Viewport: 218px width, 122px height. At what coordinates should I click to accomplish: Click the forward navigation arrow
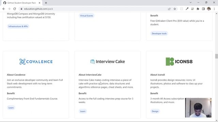pos(9,9)
